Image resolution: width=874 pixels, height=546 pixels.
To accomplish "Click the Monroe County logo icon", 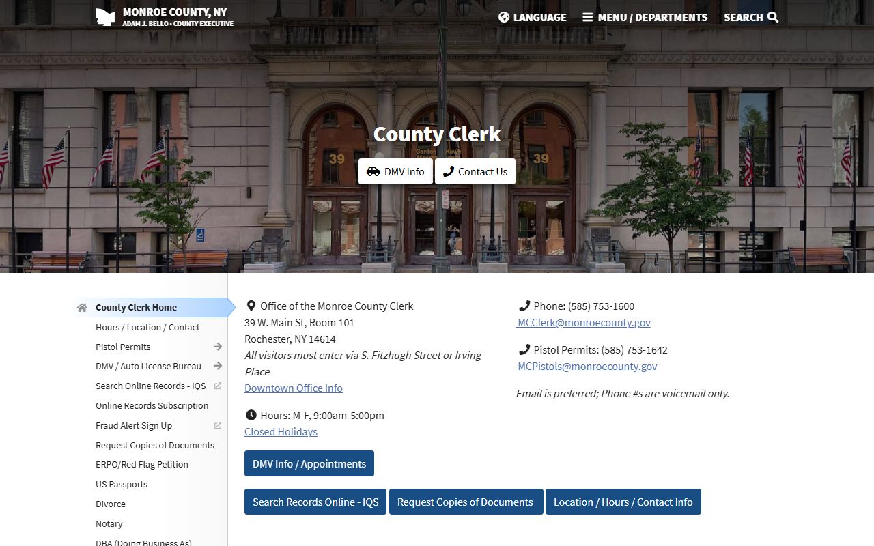I will [x=104, y=17].
